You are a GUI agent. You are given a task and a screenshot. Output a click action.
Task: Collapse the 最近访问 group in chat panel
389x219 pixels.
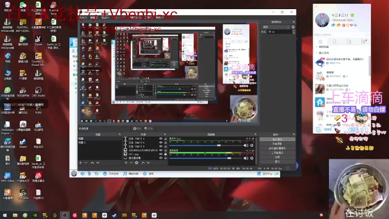tap(322, 53)
